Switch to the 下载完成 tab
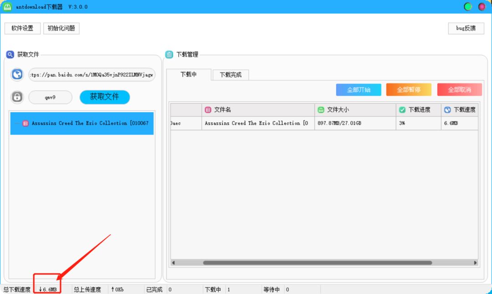This screenshot has width=492, height=294. (x=231, y=75)
